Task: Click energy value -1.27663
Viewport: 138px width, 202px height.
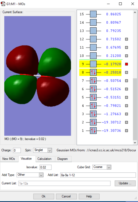Action: pos(112,114)
